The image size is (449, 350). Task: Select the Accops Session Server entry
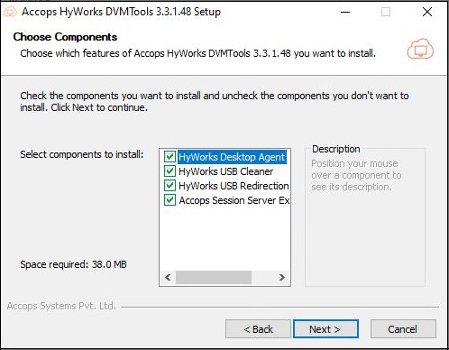click(x=234, y=200)
